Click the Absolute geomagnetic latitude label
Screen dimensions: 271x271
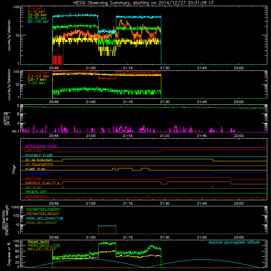(234, 243)
